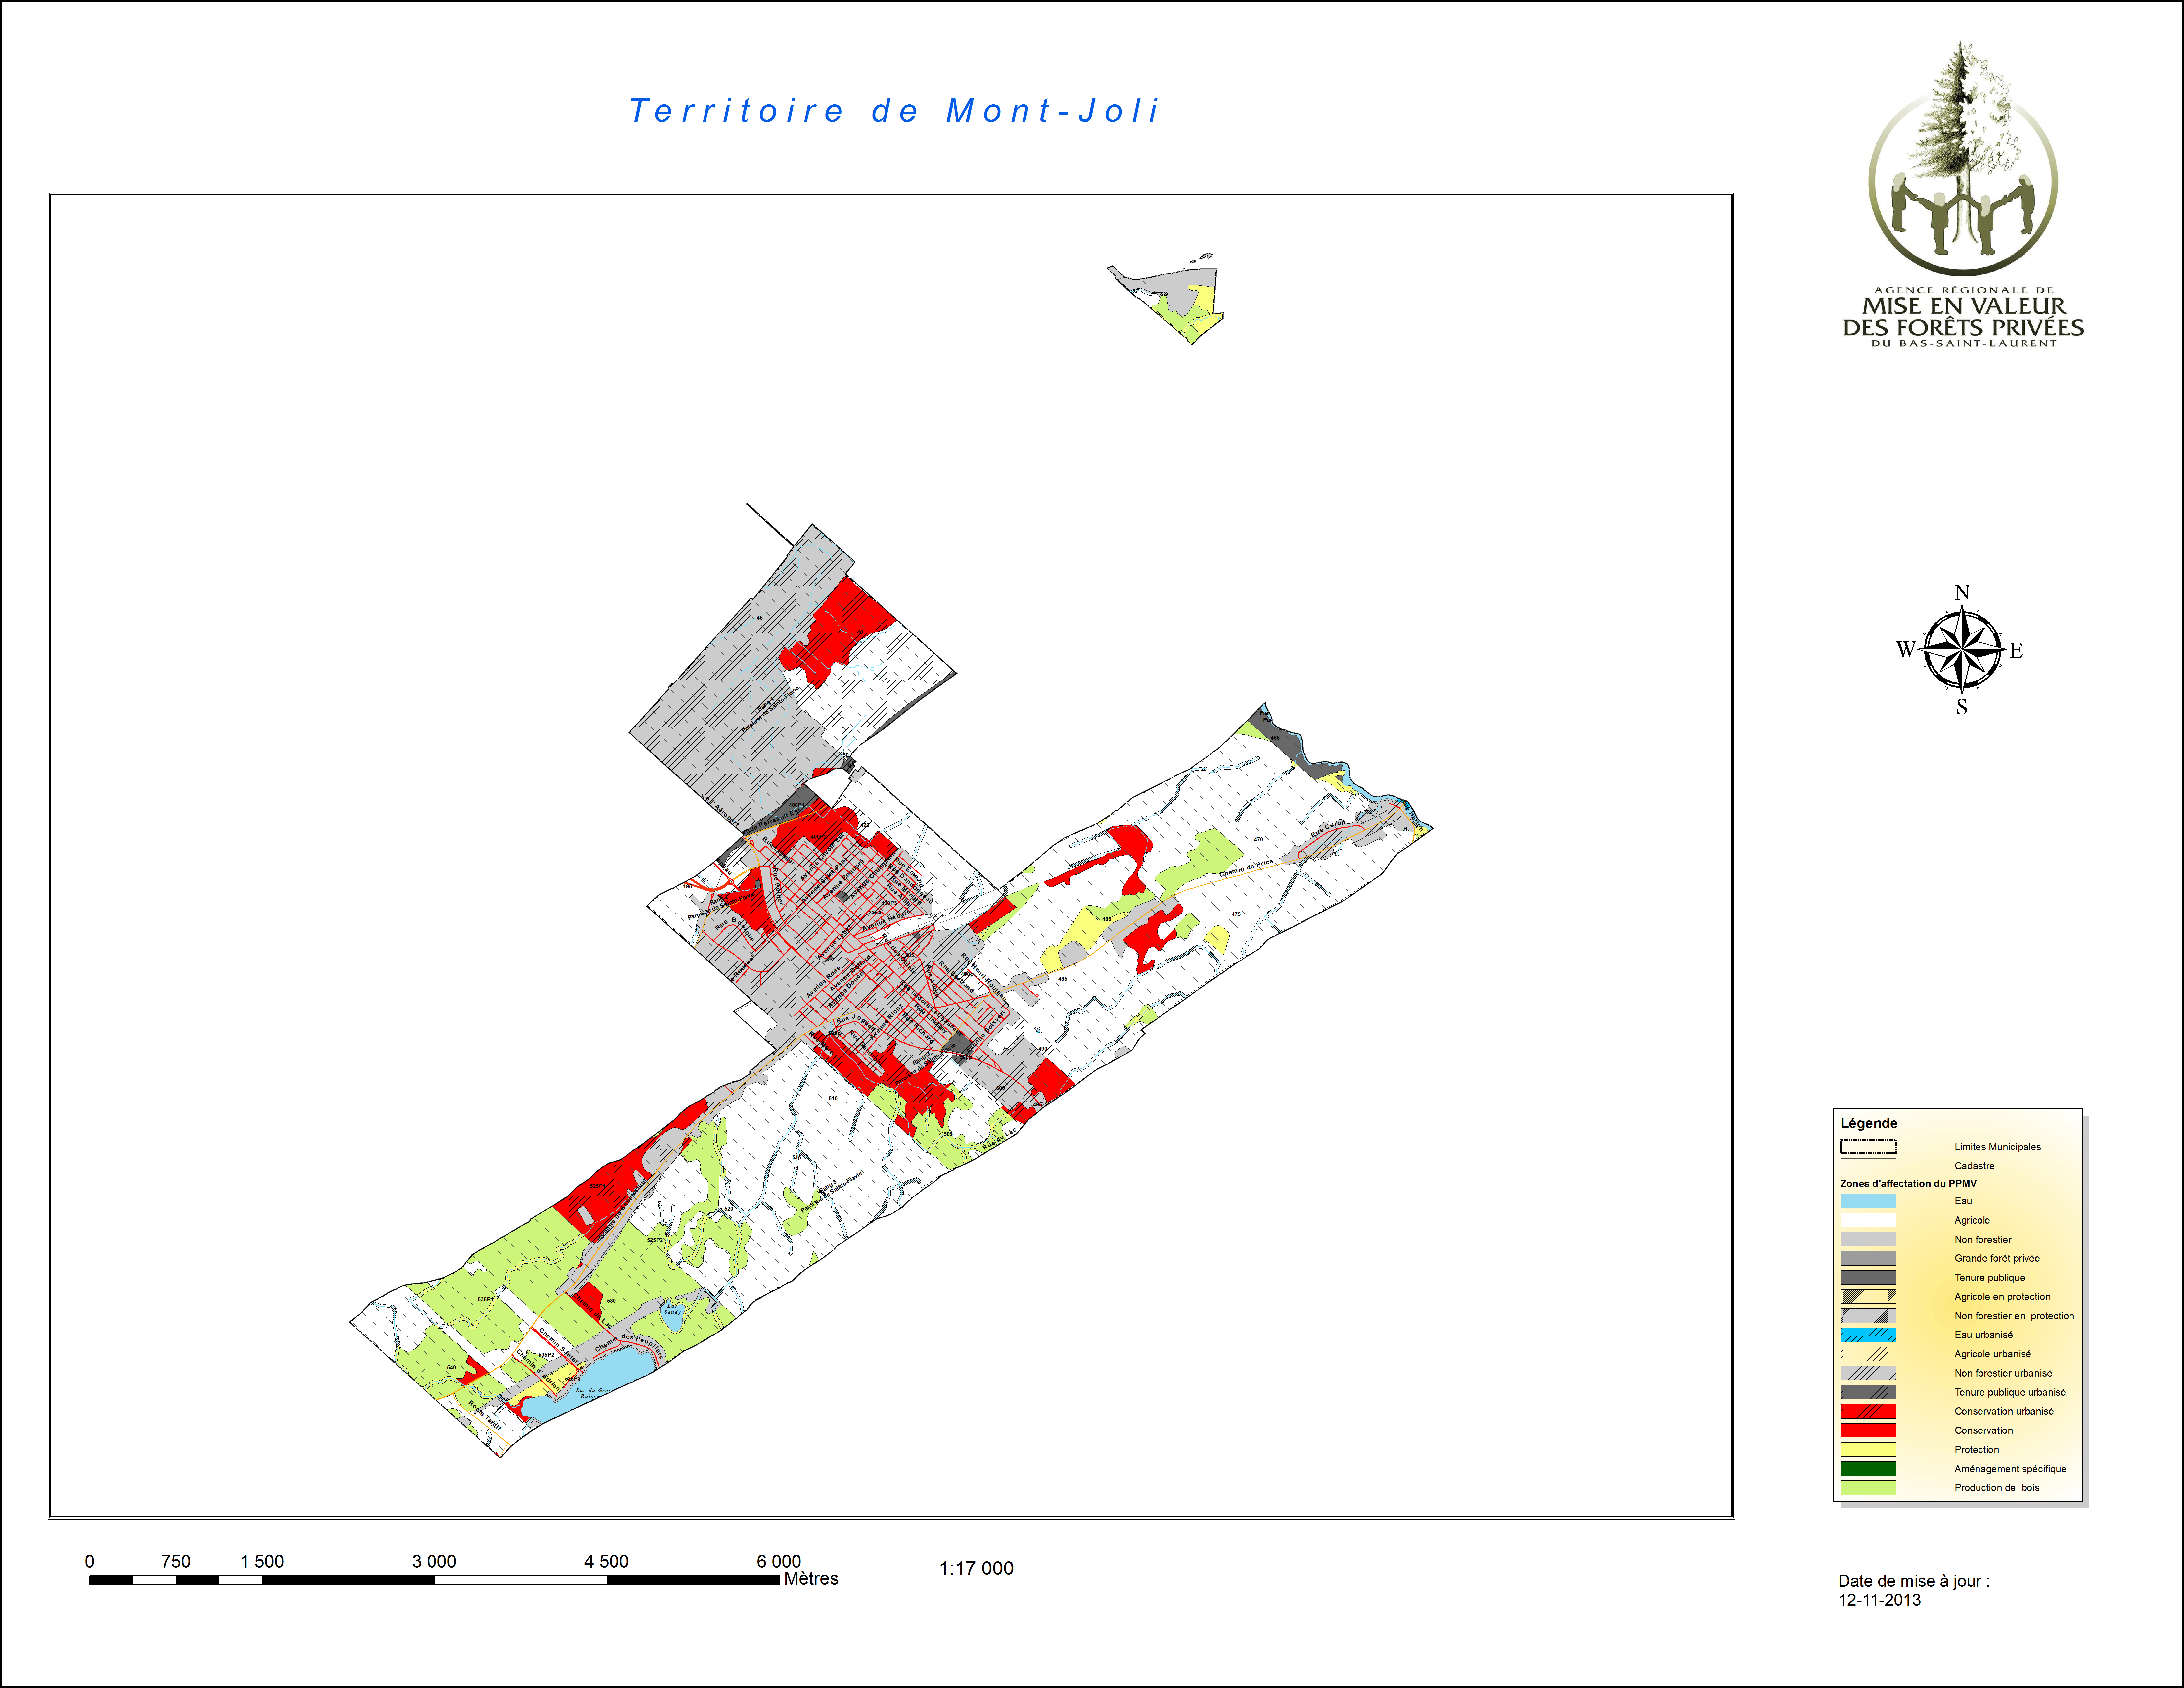Click the compass 'S' letter
Viewport: 2184px width, 1688px height.
tap(1962, 707)
